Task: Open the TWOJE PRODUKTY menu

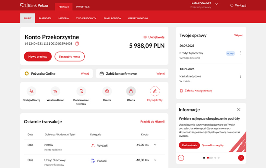Action: (86, 18)
